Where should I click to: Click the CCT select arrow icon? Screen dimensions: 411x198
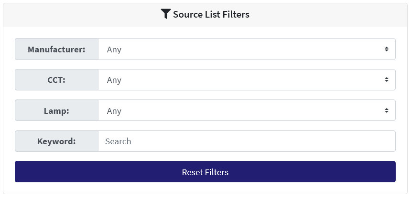386,80
